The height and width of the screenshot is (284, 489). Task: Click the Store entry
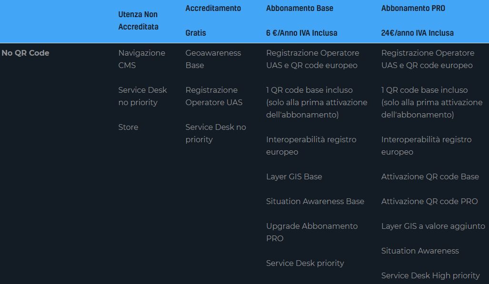tap(128, 127)
